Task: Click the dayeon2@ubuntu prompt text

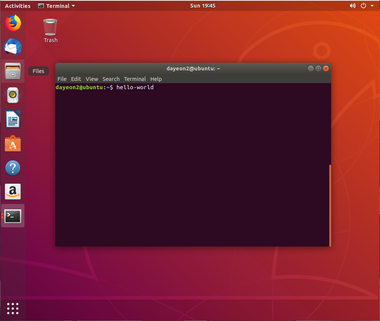Action: (79, 87)
